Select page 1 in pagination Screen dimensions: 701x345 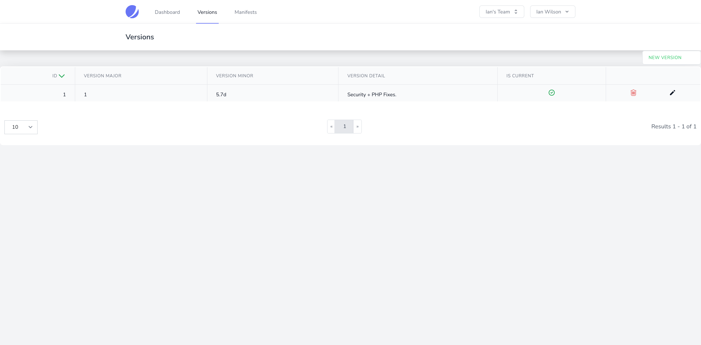[344, 127]
